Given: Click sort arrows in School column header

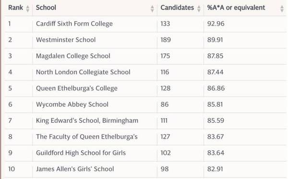Looking at the screenshot, I should (152, 9).
